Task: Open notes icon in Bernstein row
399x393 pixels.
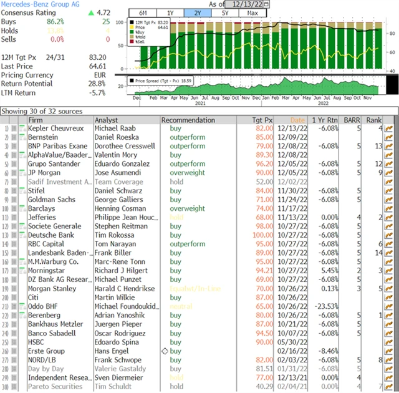Action: 21,138
